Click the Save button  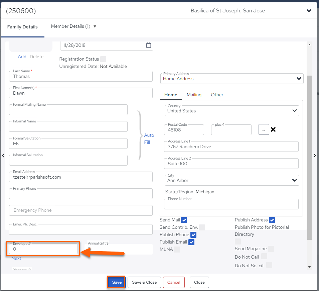coord(117,282)
